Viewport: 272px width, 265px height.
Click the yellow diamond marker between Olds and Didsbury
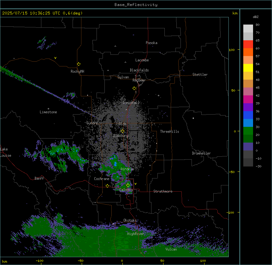[x=122, y=131]
